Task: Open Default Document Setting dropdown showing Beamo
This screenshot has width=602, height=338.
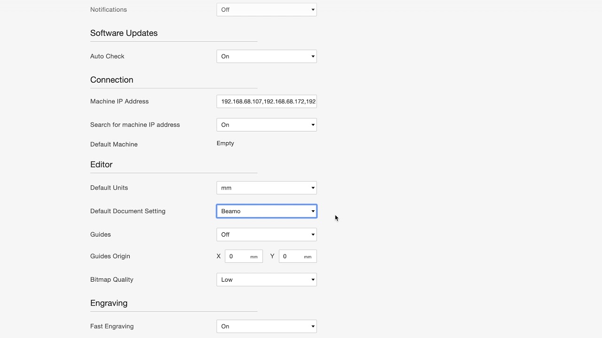Action: pos(267,211)
